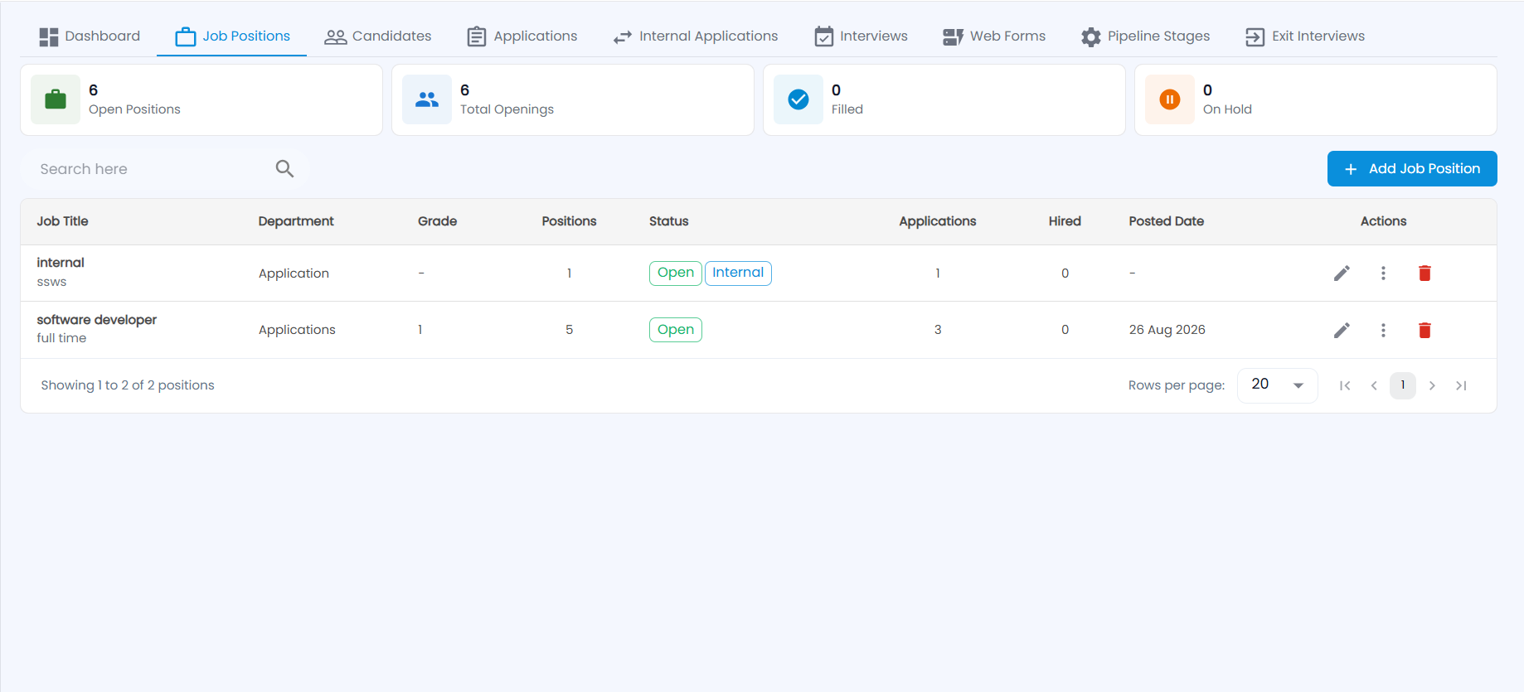Screen dimensions: 1524x692
Task: Open Pipeline Stages tab
Action: 1146,36
